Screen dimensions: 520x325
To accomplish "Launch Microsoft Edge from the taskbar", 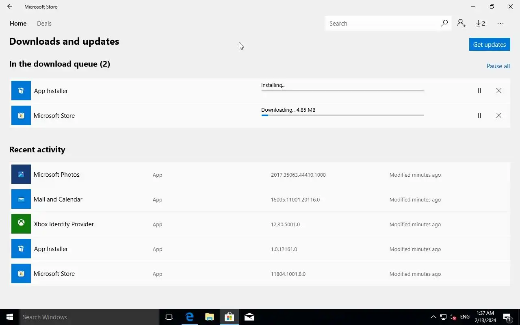I will 189,317.
